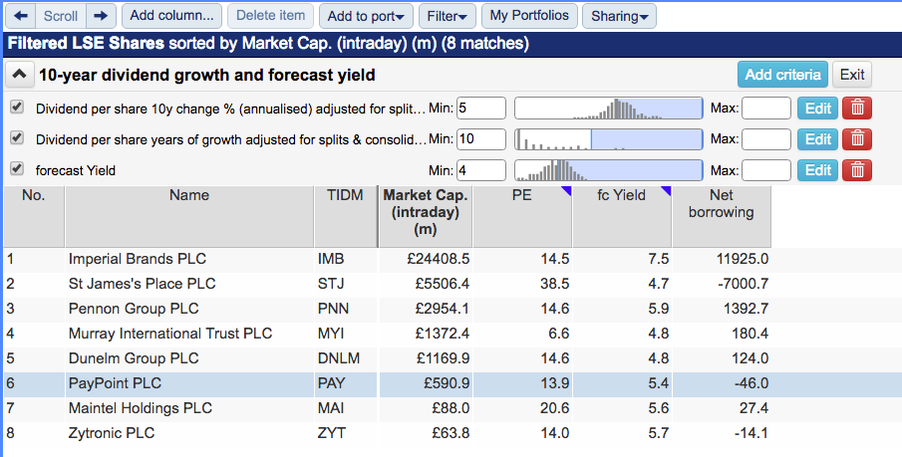902x457 pixels.
Task: Sort by Market Cap. (intraday) column header
Action: click(x=426, y=216)
